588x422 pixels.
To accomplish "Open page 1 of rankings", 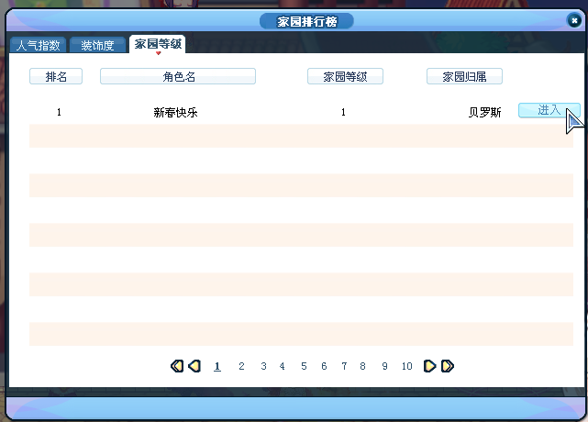I will [x=217, y=366].
